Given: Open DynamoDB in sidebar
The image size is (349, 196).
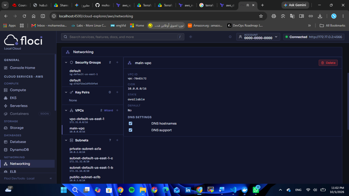Looking at the screenshot, I should coord(19,150).
